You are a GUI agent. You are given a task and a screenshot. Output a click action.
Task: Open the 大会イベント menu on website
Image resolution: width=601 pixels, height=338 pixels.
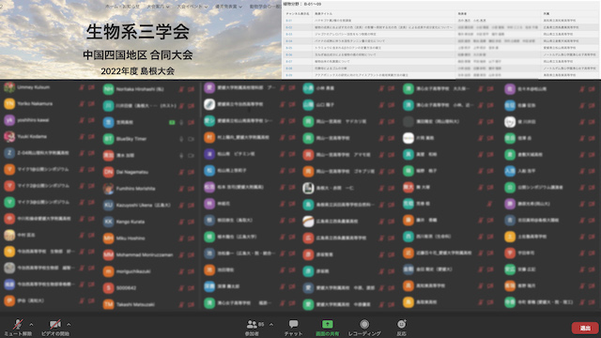coord(192,7)
